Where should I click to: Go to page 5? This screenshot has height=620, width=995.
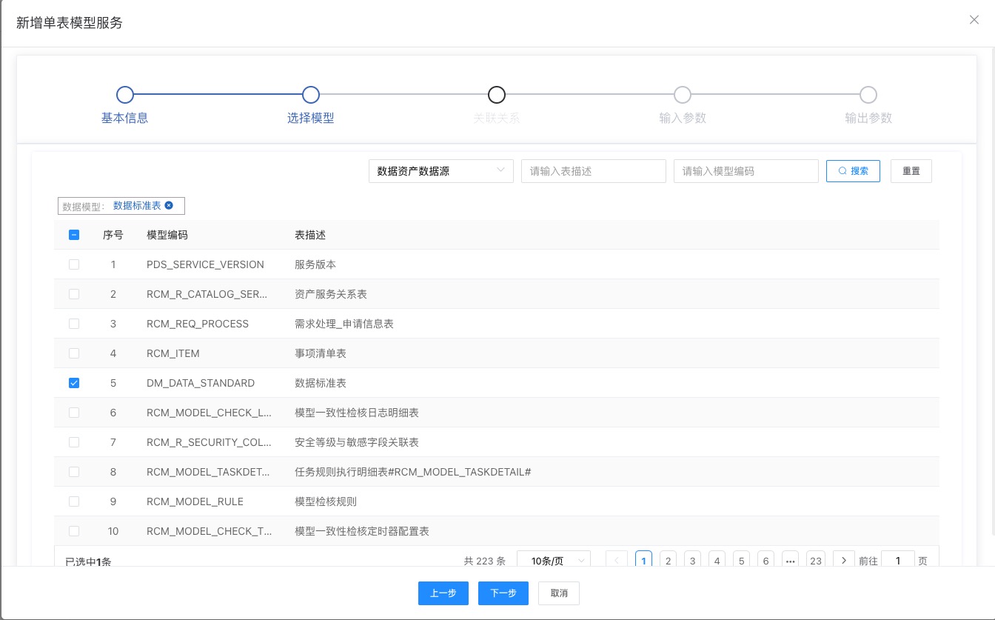741,561
